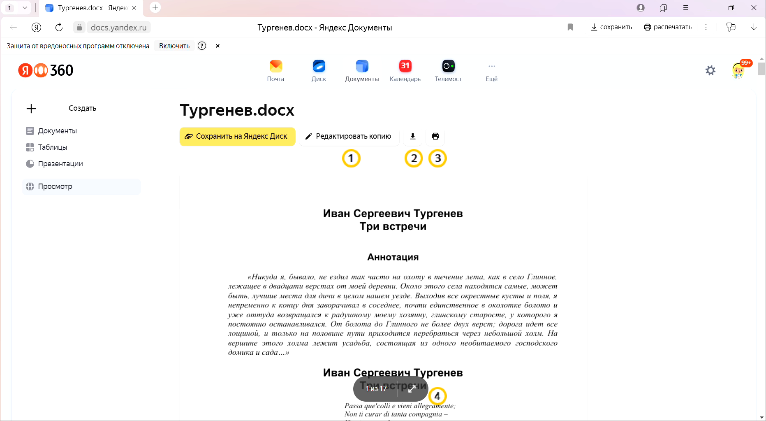
Task: Open the tab group counter dropdown
Action: (17, 8)
